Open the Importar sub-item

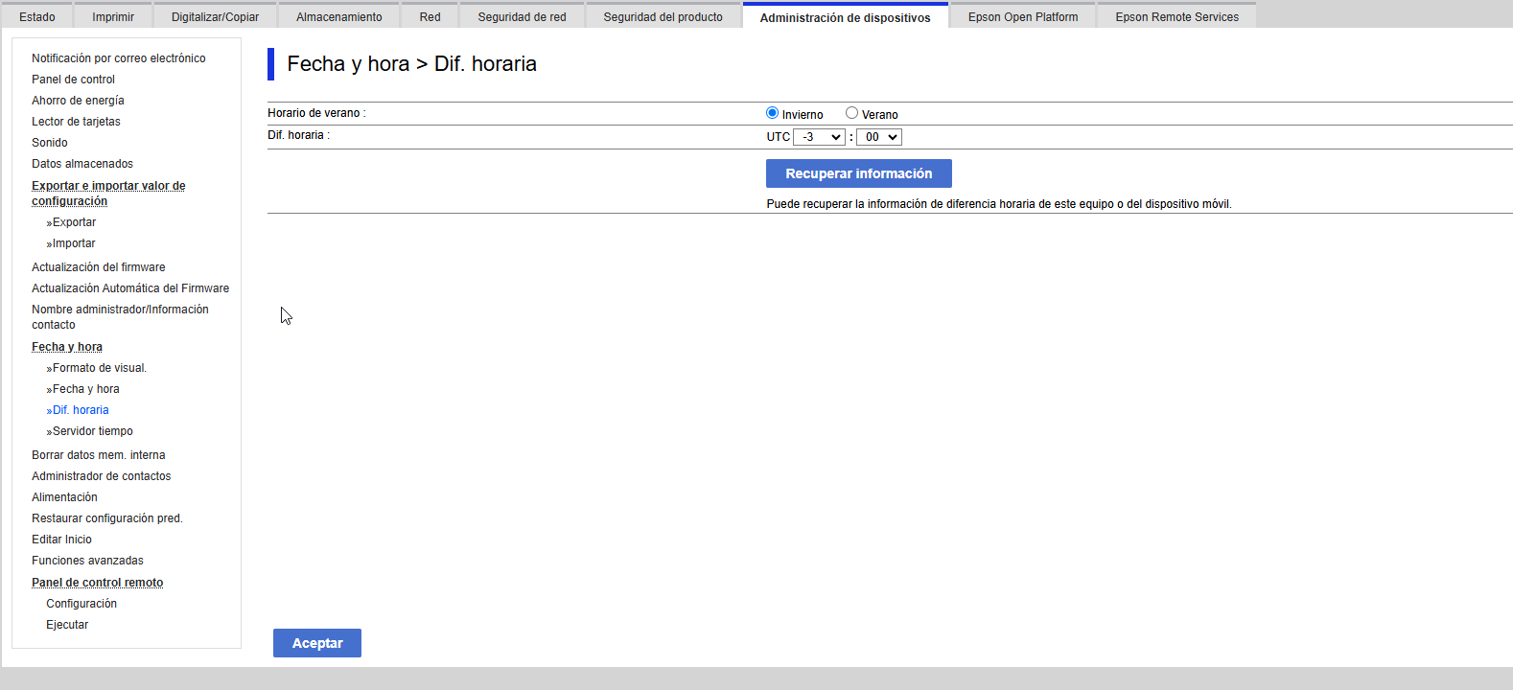(74, 243)
